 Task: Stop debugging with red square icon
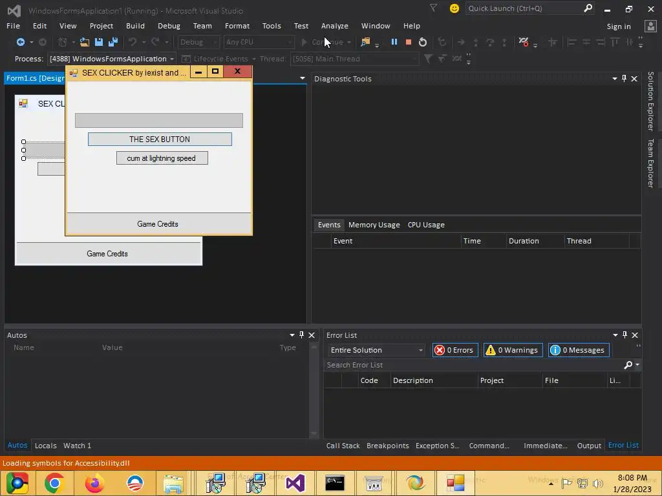tap(409, 42)
